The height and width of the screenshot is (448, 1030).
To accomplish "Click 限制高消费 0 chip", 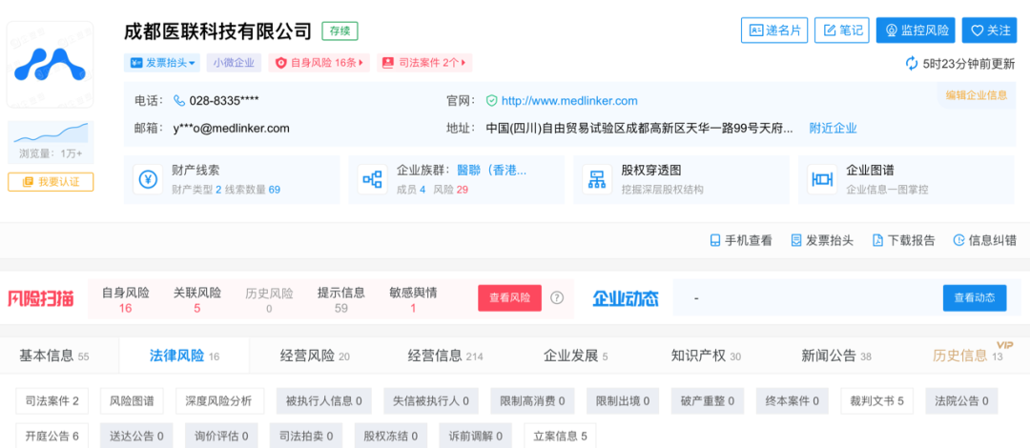I will [532, 400].
